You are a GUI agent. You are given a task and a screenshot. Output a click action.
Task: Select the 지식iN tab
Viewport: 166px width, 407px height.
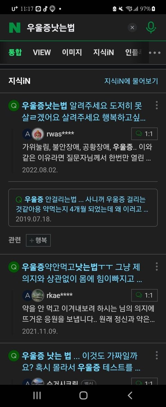(103, 53)
